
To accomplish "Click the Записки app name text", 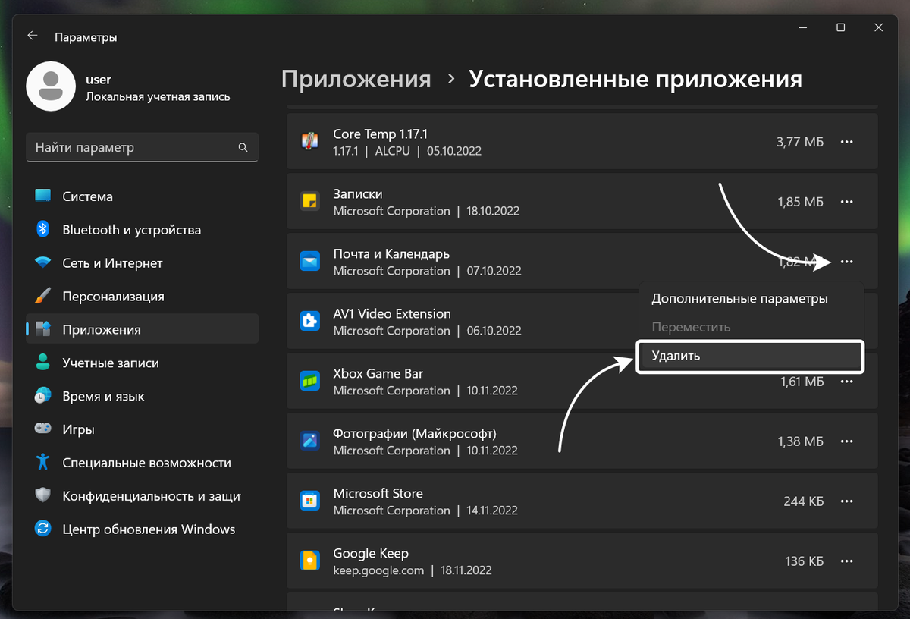I will click(358, 194).
